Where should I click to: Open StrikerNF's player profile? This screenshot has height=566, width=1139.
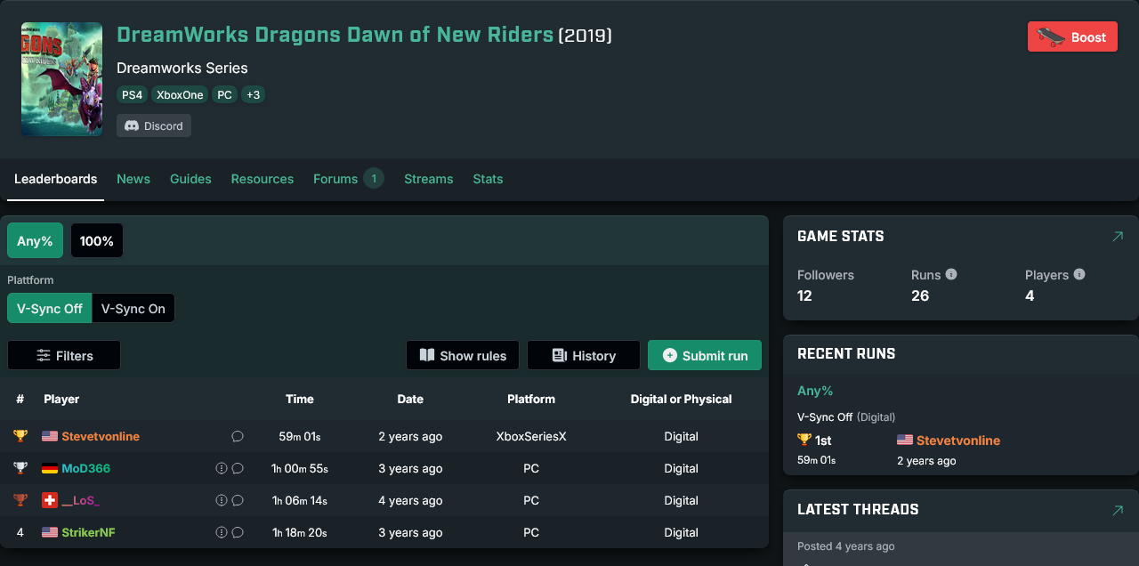(x=88, y=532)
